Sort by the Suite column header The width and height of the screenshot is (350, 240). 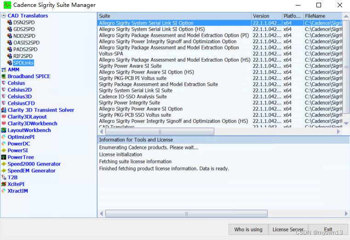(x=175, y=16)
